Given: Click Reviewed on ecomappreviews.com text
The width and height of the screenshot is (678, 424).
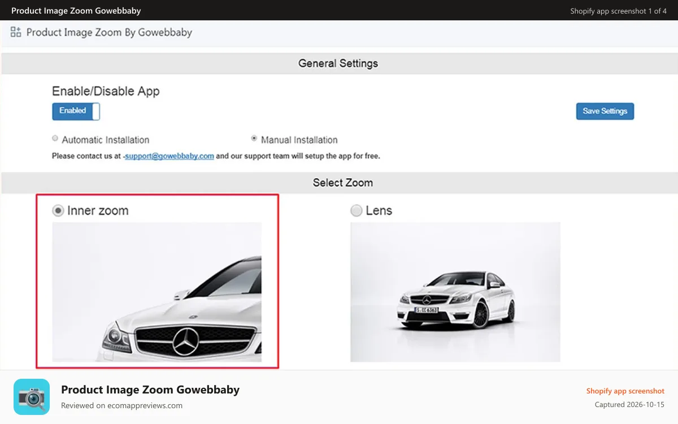Looking at the screenshot, I should tap(121, 405).
